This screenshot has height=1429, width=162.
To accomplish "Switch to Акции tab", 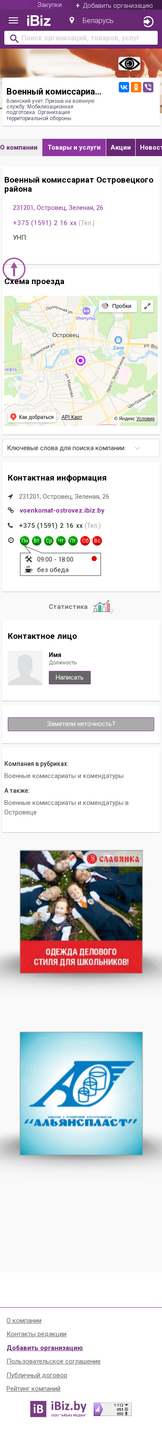I will 121,147.
